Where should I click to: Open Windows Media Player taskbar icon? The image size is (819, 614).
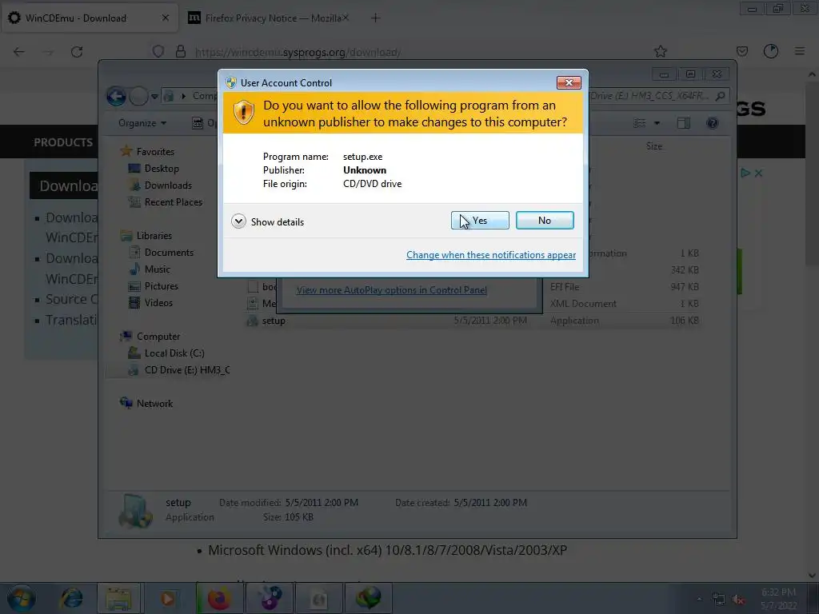pos(167,598)
